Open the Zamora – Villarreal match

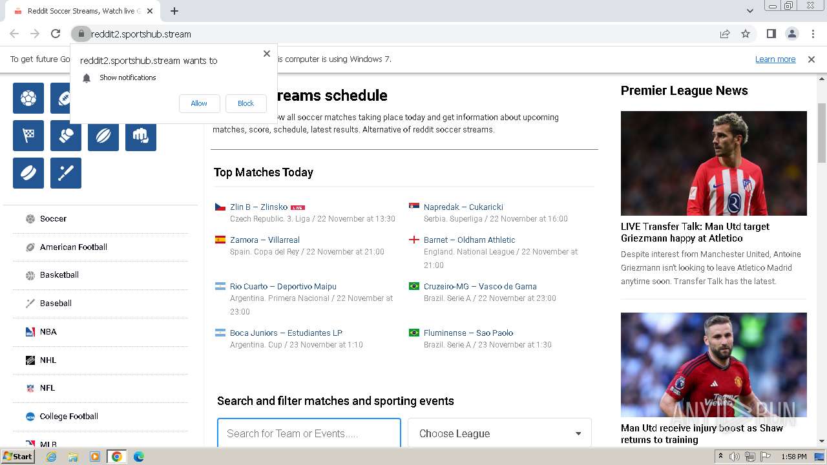265,240
